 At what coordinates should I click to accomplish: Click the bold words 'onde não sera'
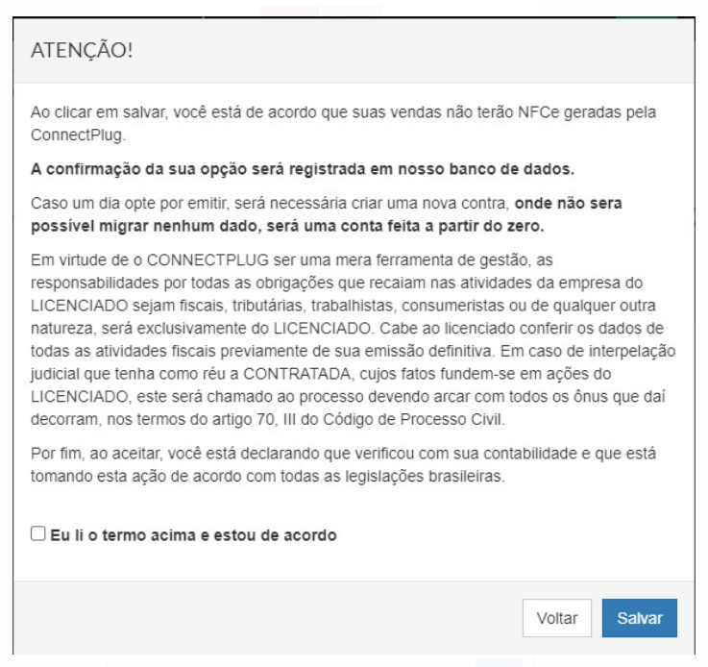[568, 203]
